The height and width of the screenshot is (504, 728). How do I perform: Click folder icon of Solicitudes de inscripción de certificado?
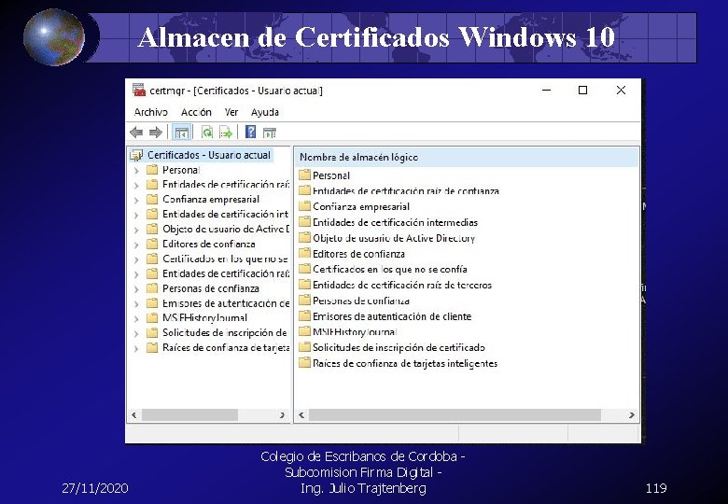304,347
